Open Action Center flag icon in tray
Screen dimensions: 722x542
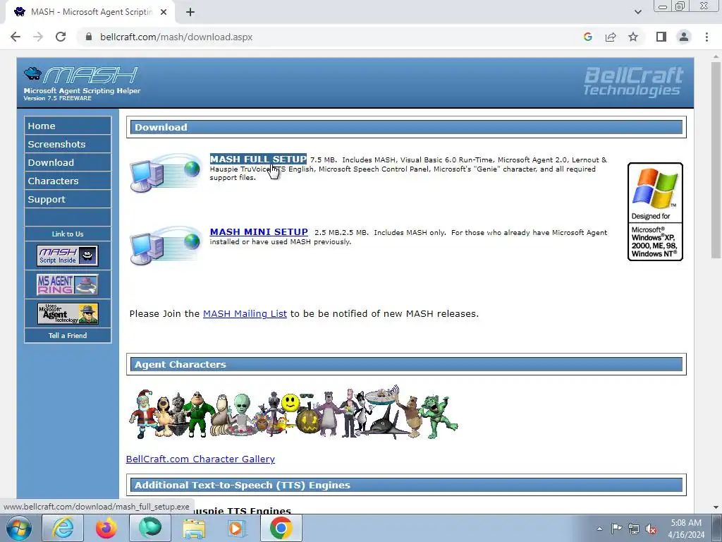(616, 529)
